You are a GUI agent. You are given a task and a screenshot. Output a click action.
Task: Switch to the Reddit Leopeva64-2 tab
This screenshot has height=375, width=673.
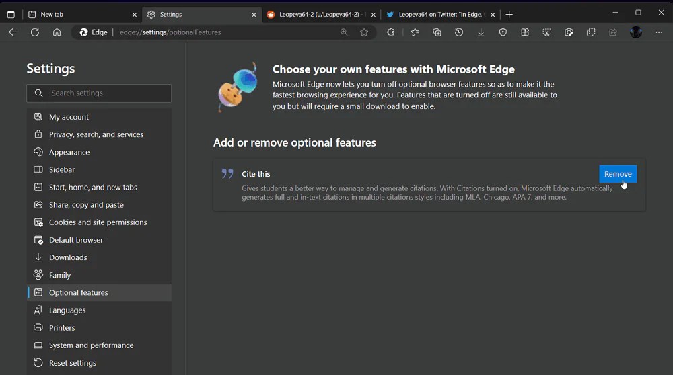pos(320,15)
